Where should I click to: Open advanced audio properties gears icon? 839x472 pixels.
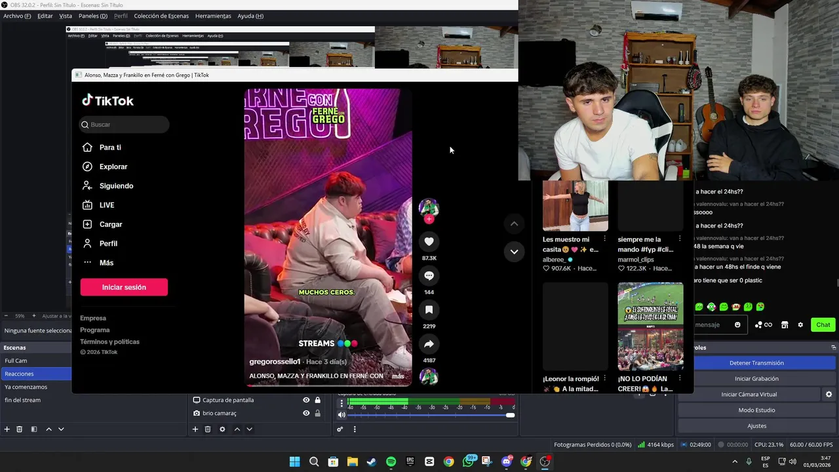[340, 429]
